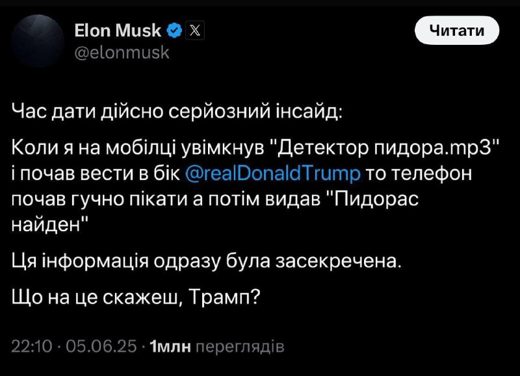Click the 22:10 post timestamp
Image resolution: width=520 pixels, height=376 pixels.
point(32,347)
